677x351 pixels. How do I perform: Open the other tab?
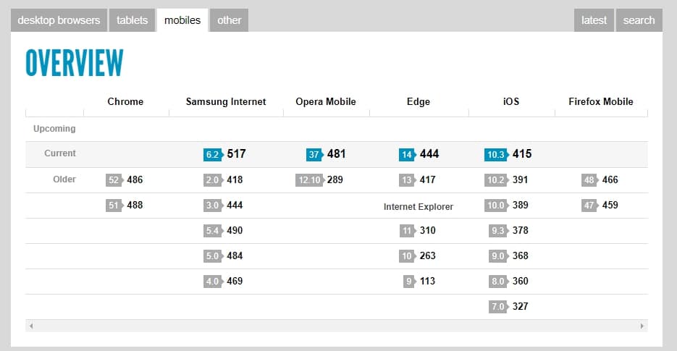tap(229, 20)
